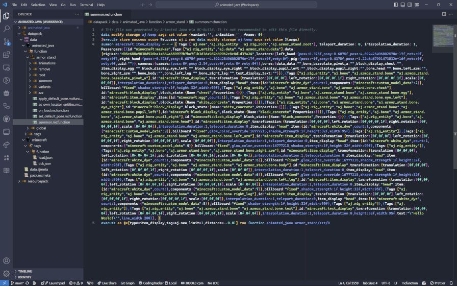Image resolution: width=457 pixels, height=286 pixels.
Task: Click the code minimap preview
Action: pos(443,36)
